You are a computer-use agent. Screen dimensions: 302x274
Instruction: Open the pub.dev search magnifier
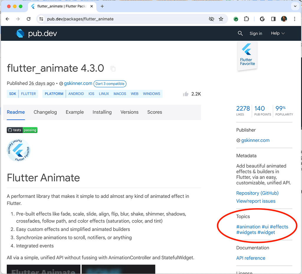[240, 33]
